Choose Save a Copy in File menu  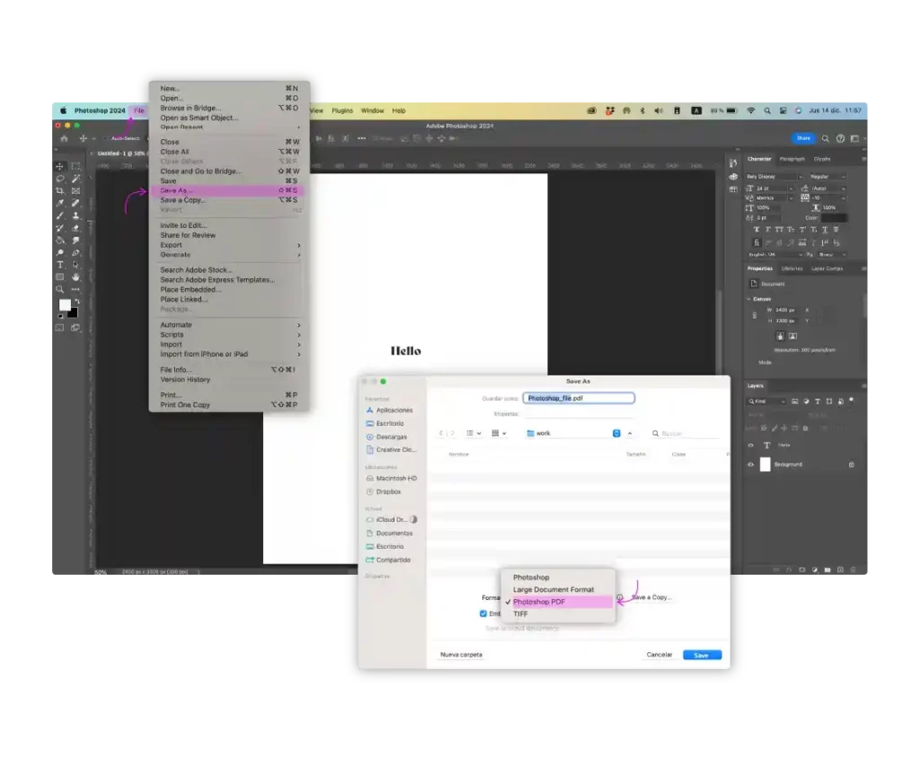(229, 200)
